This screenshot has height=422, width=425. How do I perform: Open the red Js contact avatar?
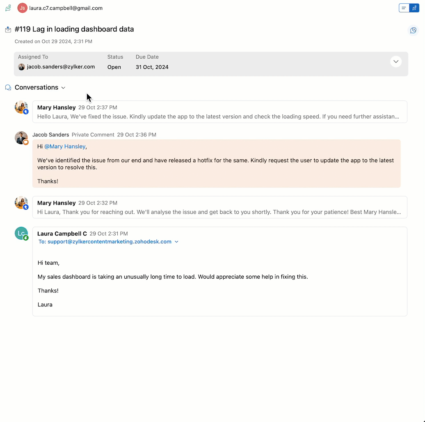22,8
